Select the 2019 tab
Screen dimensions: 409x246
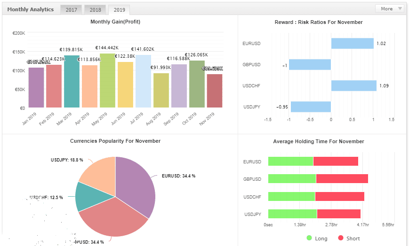click(119, 9)
